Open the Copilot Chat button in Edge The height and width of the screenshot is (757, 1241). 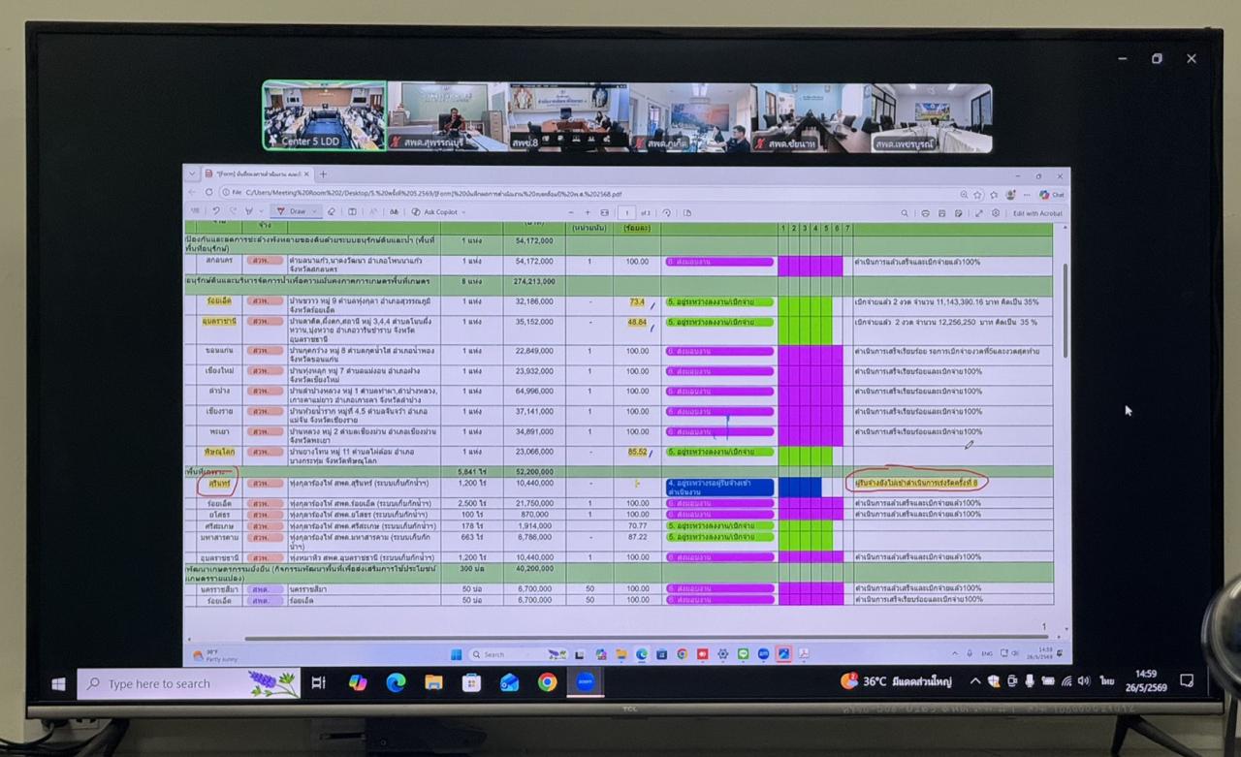[x=1052, y=194]
